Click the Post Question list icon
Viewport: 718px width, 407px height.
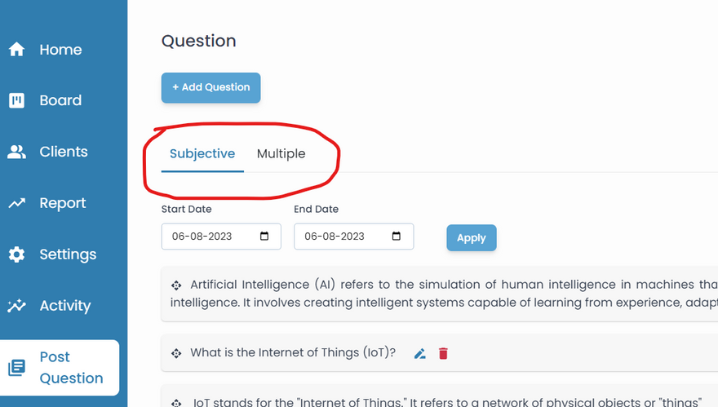point(16,368)
